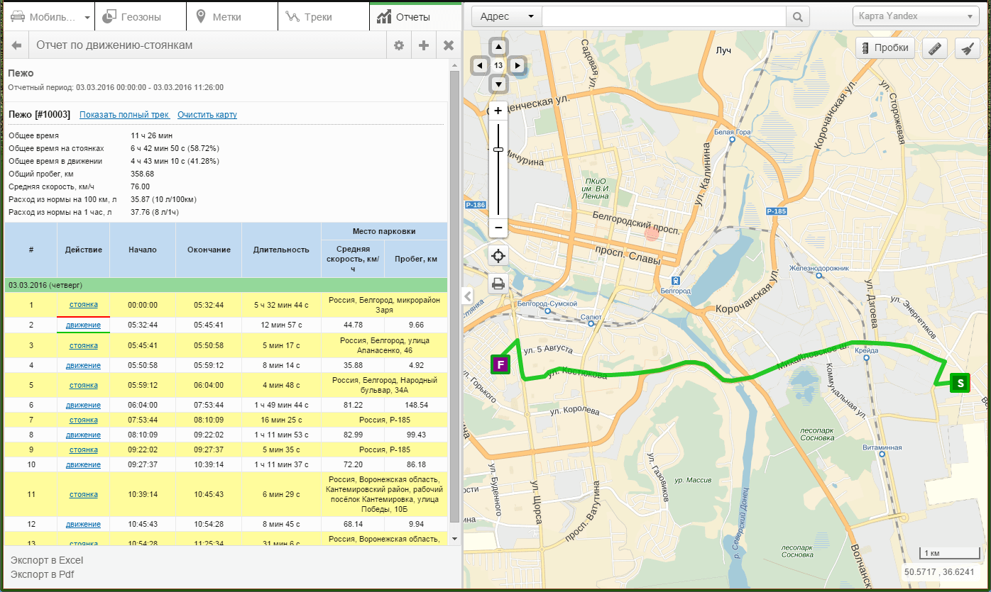The height and width of the screenshot is (592, 991).
Task: Zoom in with the plus button
Action: click(x=498, y=111)
